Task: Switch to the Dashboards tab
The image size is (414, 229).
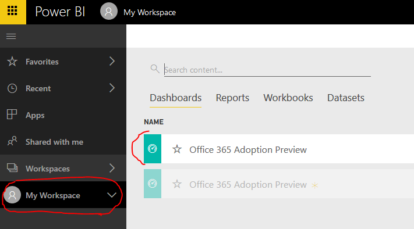Action: tap(176, 98)
